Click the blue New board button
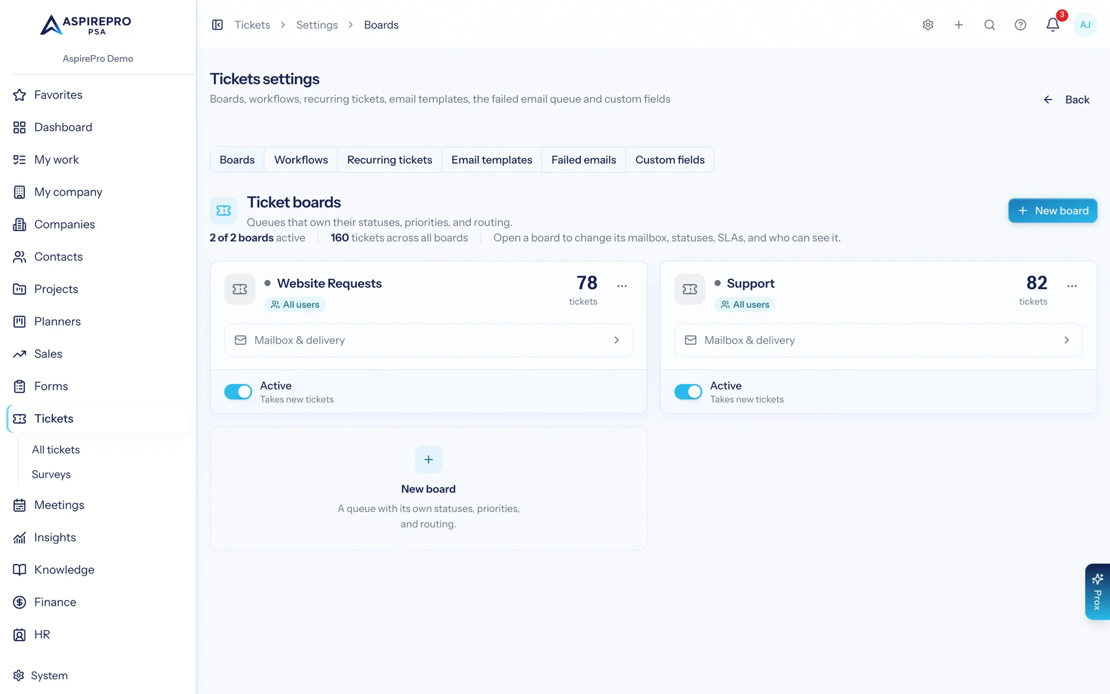The width and height of the screenshot is (1110, 694). (x=1053, y=211)
